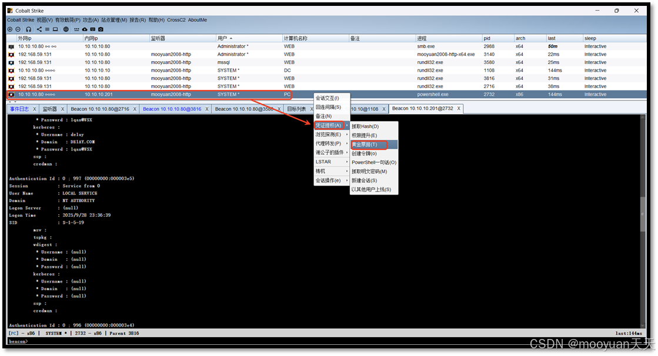Image resolution: width=658 pixels, height=356 pixels.
Task: Switch to session table list icon
Action: point(47,29)
